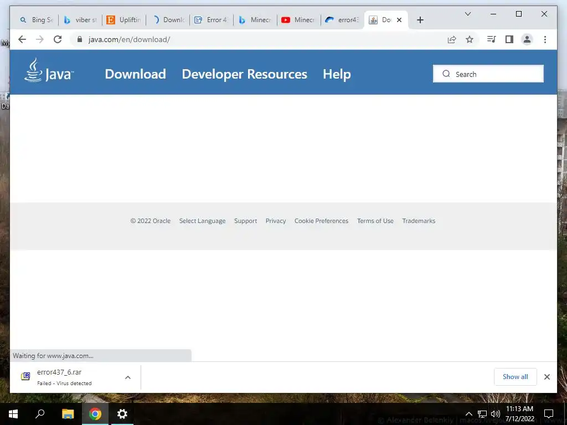Switch to the YouTube Minecraft tab
This screenshot has height=425, width=567.
(300, 20)
